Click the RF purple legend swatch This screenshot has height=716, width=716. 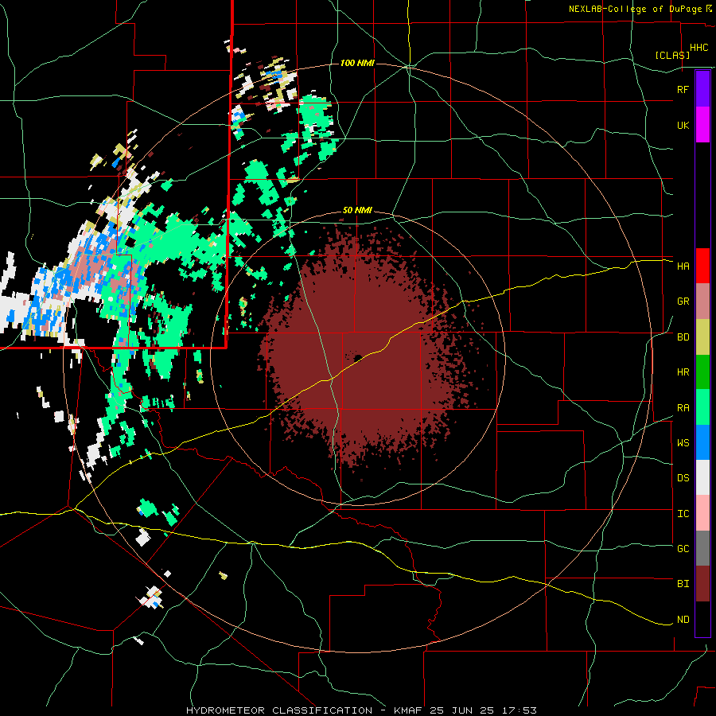point(702,89)
